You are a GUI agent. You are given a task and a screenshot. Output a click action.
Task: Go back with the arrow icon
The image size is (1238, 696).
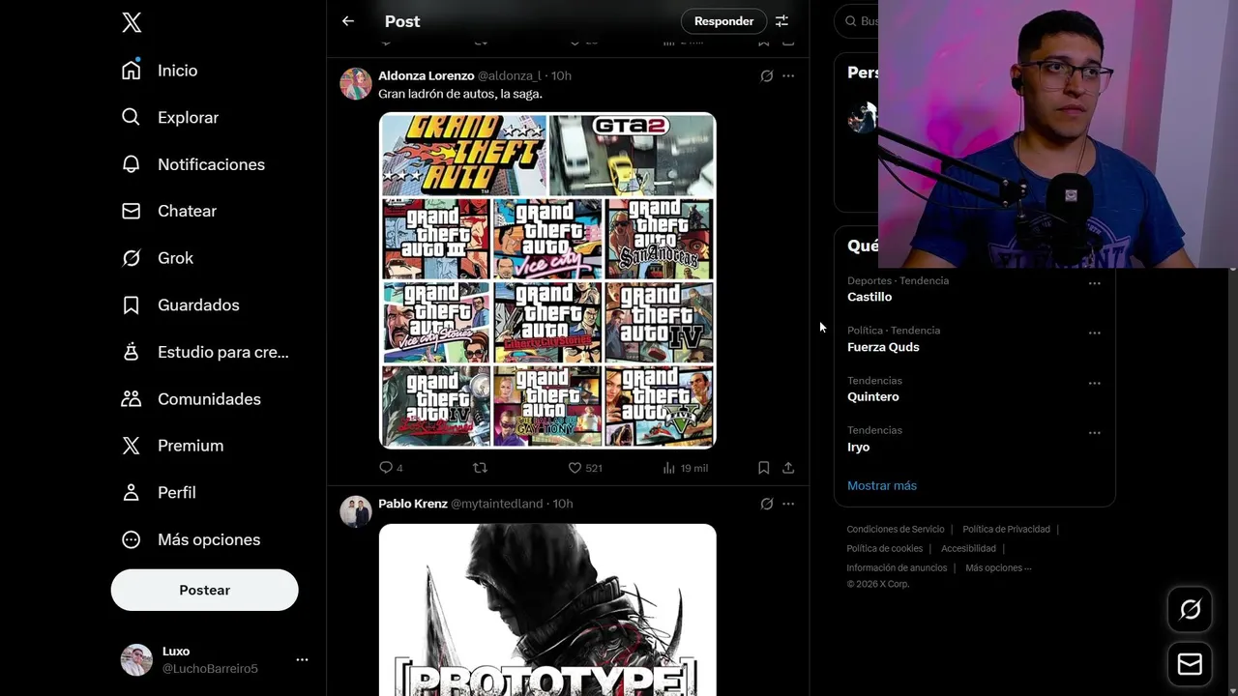coord(348,21)
